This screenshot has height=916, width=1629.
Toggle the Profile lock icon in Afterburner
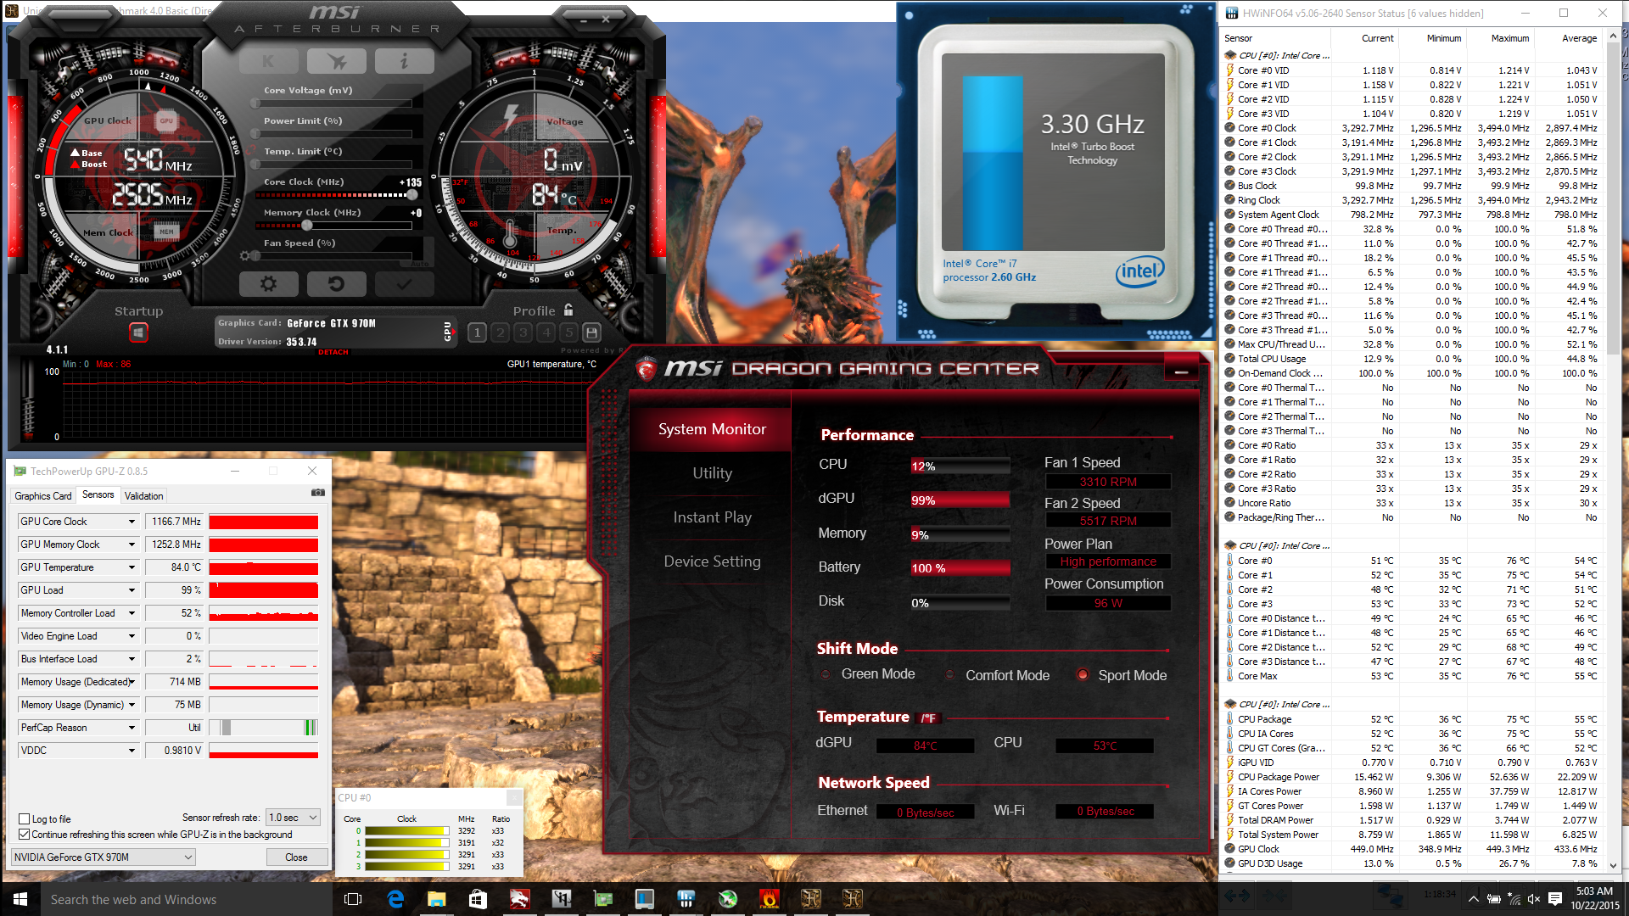point(568,310)
